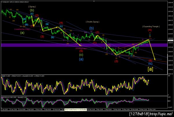Select the purple horizontal price zone rectangle
This screenshot has height=117, width=174.
point(84,45)
